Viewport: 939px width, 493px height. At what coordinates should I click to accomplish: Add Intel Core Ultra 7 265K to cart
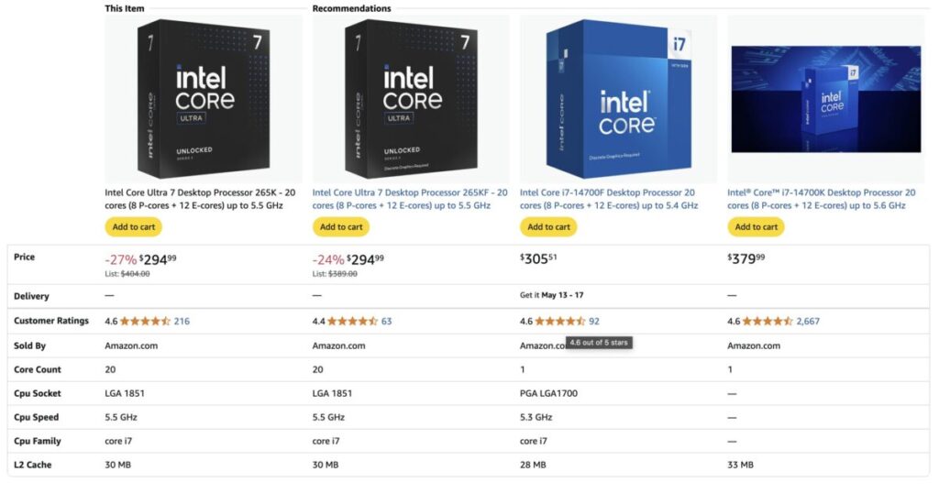[x=134, y=226]
